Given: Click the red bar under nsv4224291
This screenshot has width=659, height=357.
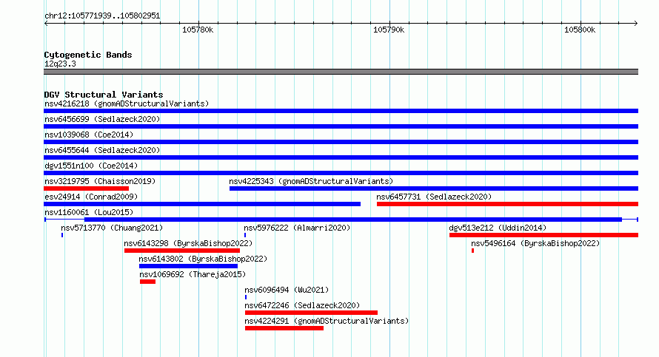Looking at the screenshot, I should point(284,328).
